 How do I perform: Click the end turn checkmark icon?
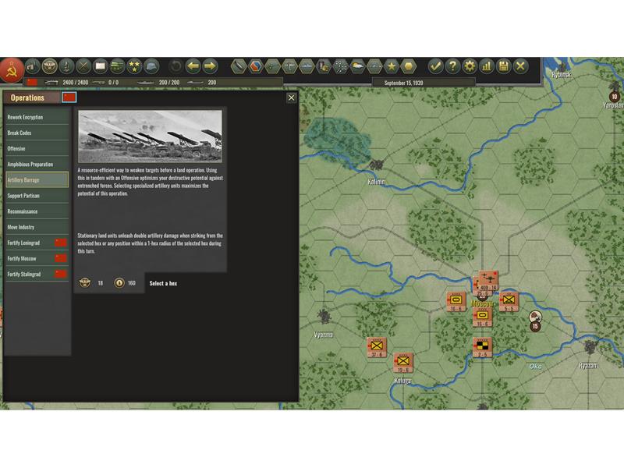(x=435, y=66)
